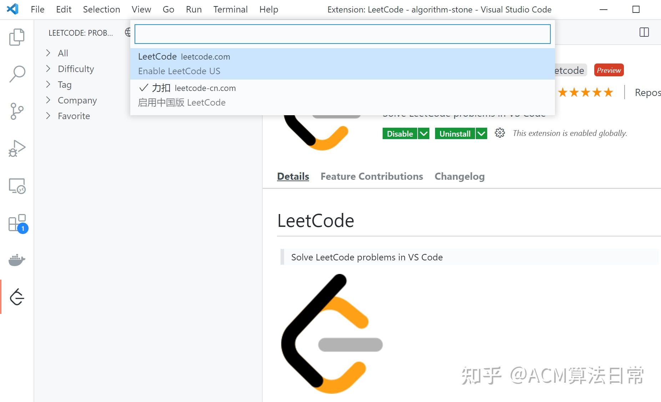Open the Search view

[17, 73]
